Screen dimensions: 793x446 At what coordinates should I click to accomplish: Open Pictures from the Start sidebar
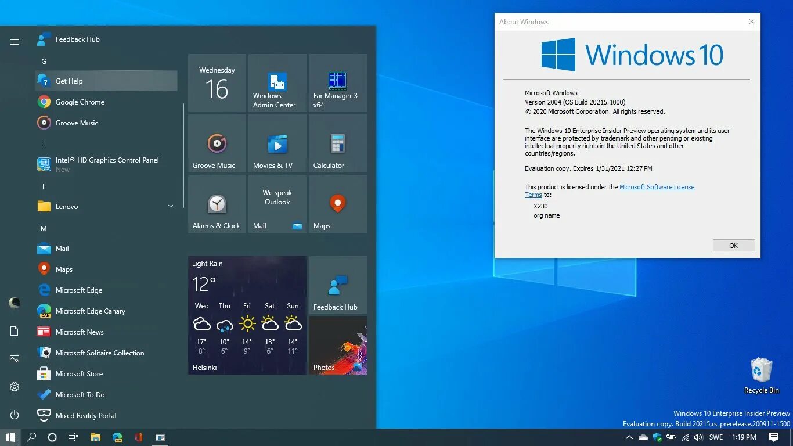point(15,359)
